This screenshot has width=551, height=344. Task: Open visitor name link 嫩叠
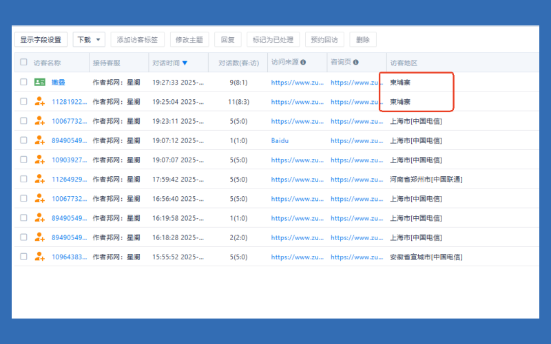click(x=59, y=82)
